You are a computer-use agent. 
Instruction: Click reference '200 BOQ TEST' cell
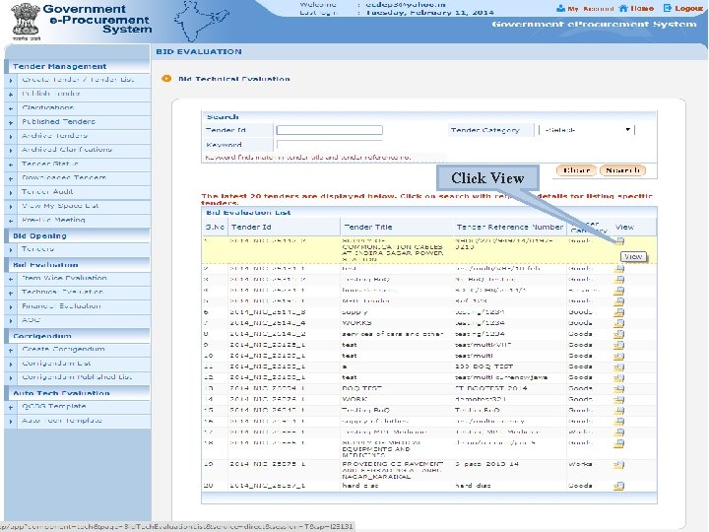click(483, 366)
